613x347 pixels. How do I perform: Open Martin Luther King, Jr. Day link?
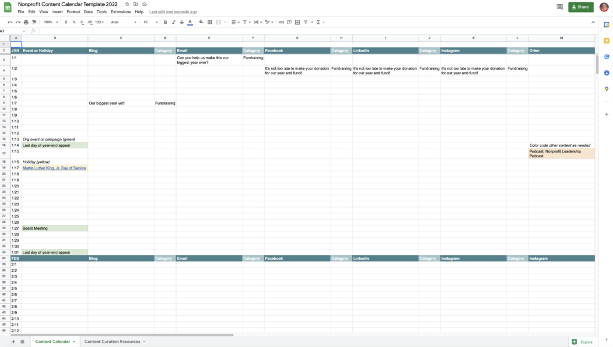(x=54, y=168)
